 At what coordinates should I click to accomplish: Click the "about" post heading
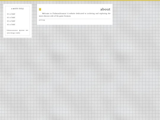click(105, 9)
